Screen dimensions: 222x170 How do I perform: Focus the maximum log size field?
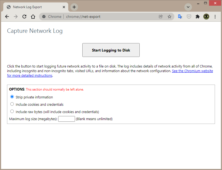(x=67, y=119)
